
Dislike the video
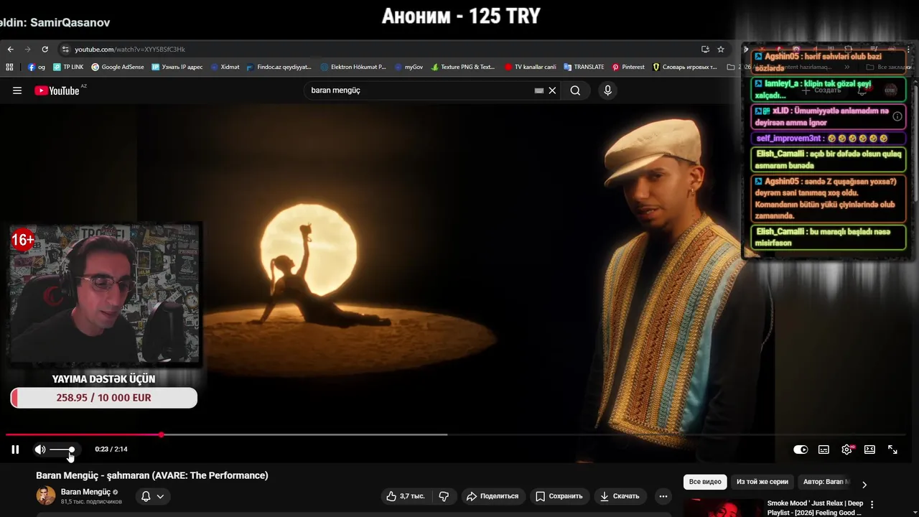tap(444, 496)
